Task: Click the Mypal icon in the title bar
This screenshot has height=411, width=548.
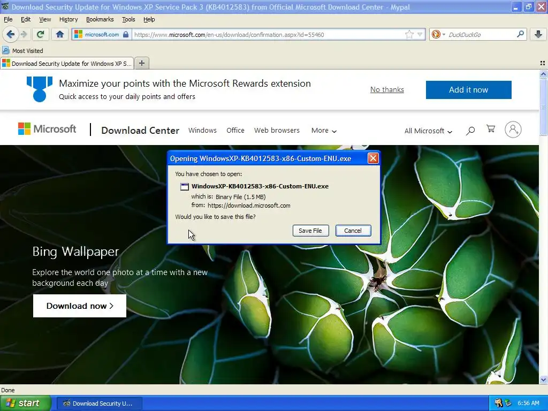Action: coord(5,6)
